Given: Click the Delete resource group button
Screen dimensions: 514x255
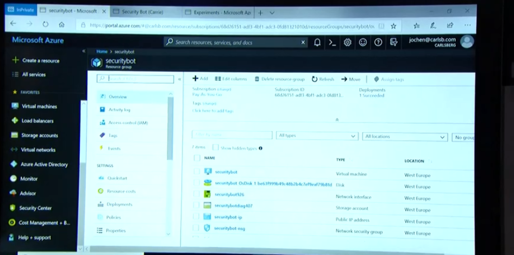Looking at the screenshot, I should pyautogui.click(x=279, y=79).
